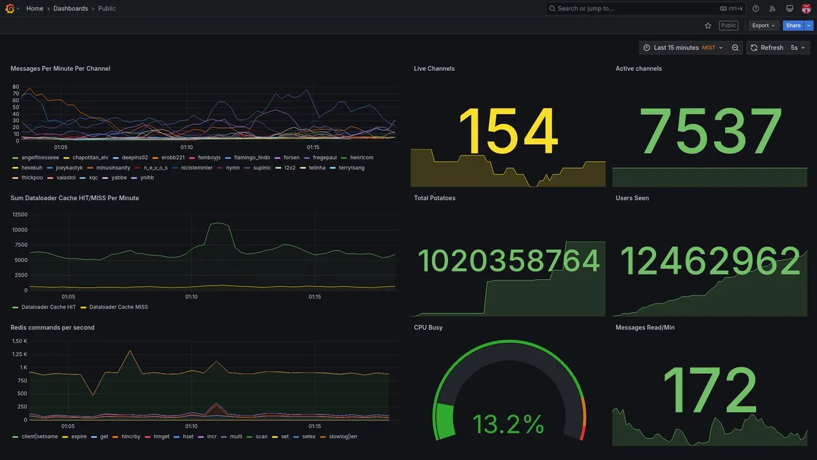Click the Grafana logo icon
The width and height of the screenshot is (817, 460).
10,8
